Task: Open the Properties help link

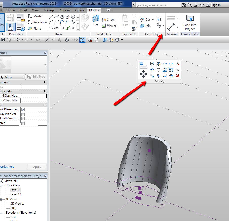Action: [x=7, y=167]
